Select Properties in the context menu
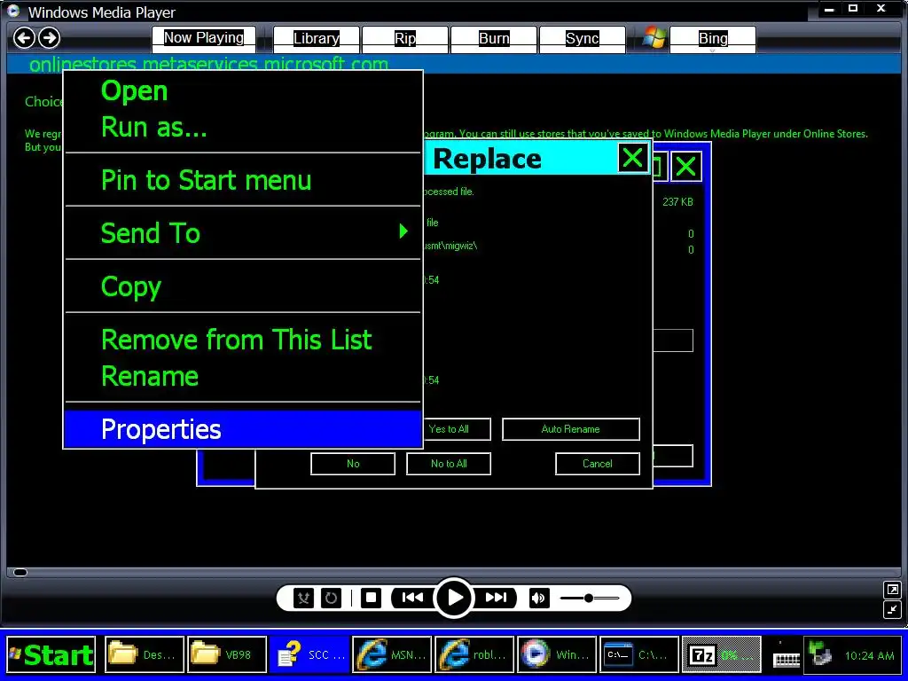Viewport: 908px width, 681px height. point(243,429)
